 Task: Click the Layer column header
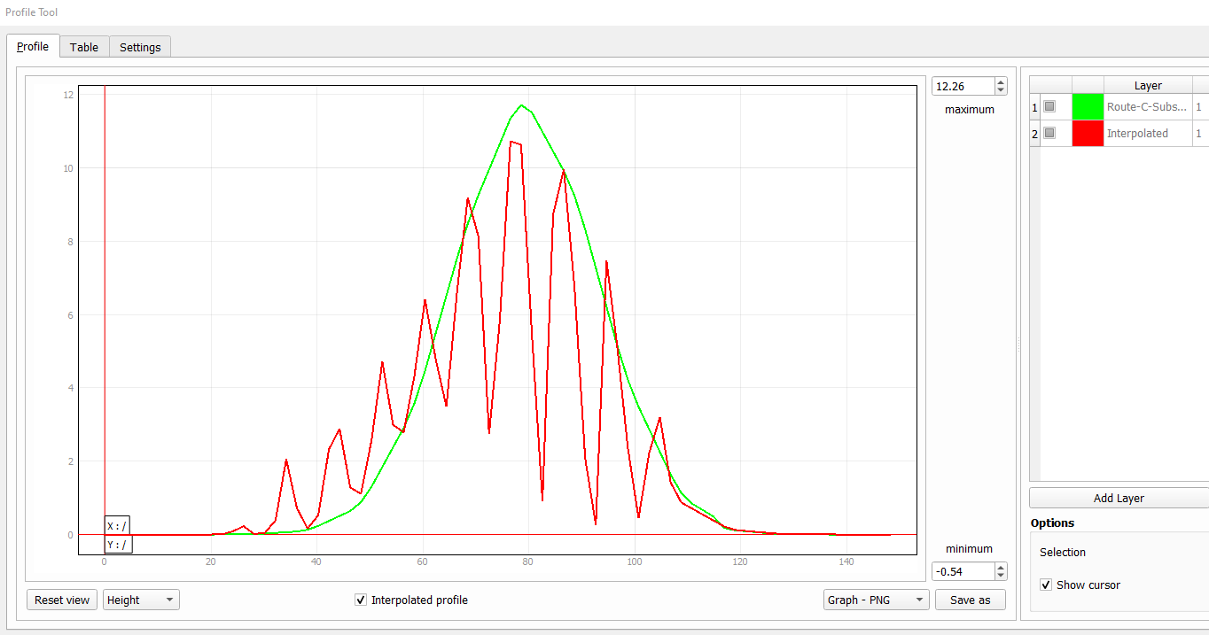pos(1148,85)
